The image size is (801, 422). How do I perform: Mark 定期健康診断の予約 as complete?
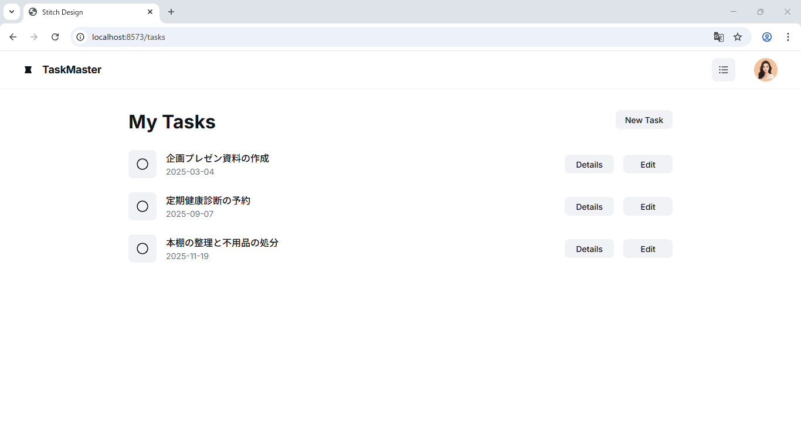tap(142, 206)
